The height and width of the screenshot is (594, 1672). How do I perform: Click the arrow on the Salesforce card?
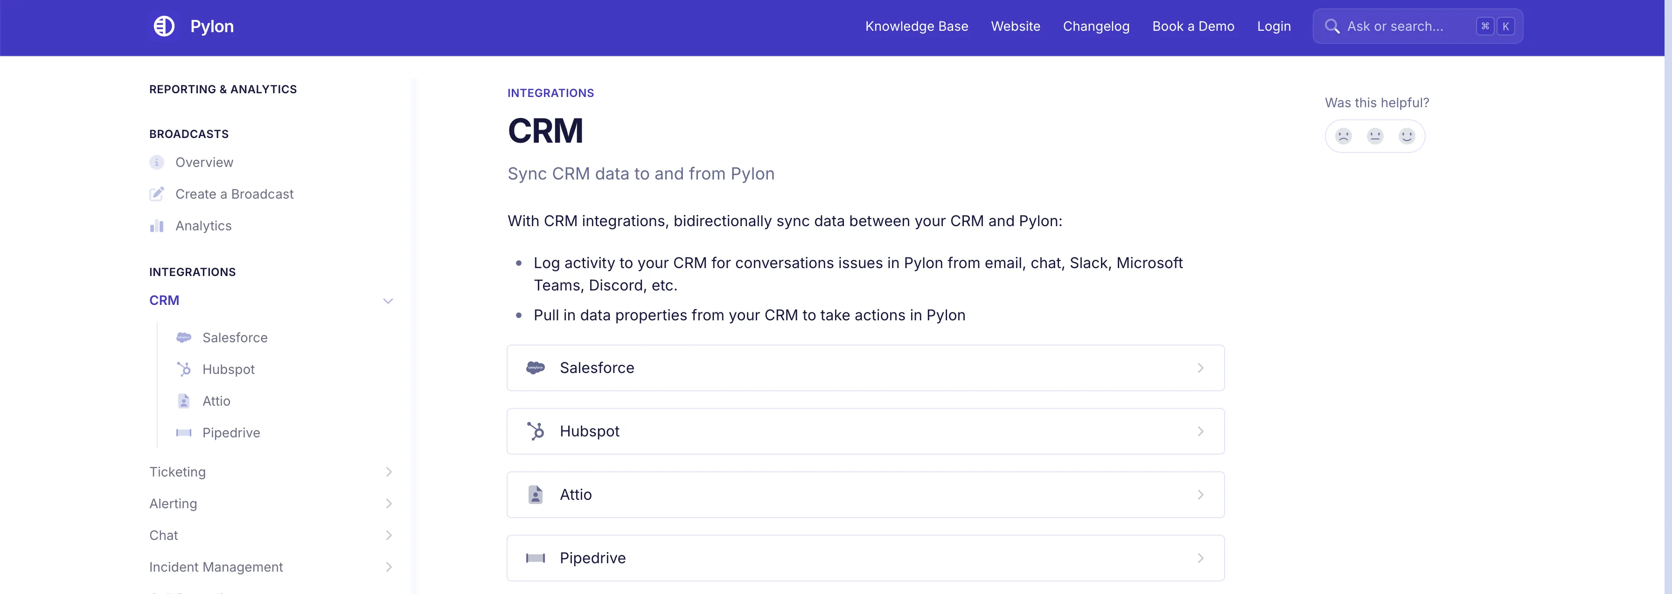pos(1201,368)
